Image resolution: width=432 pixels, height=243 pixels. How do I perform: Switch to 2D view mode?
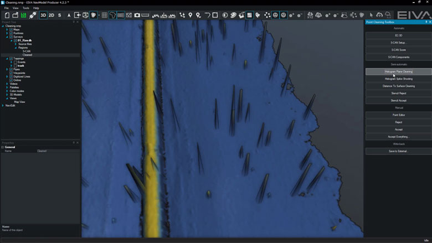coord(51,15)
